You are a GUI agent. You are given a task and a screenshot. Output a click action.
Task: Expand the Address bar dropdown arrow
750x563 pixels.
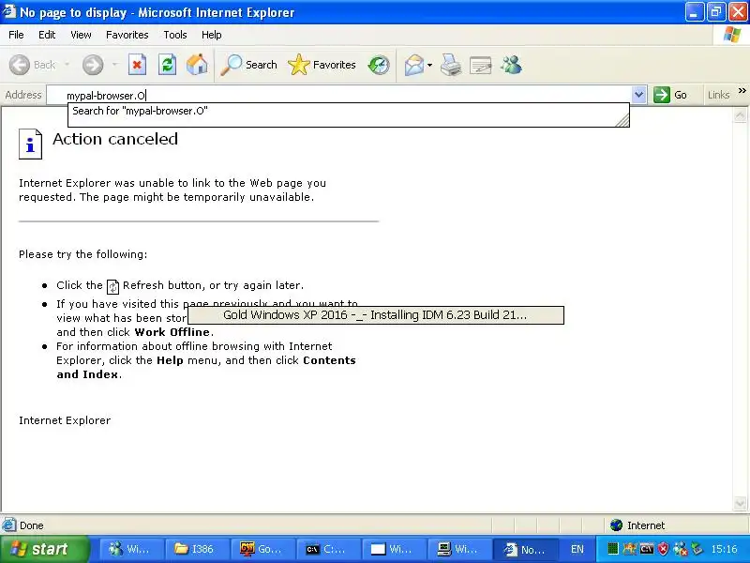click(639, 95)
